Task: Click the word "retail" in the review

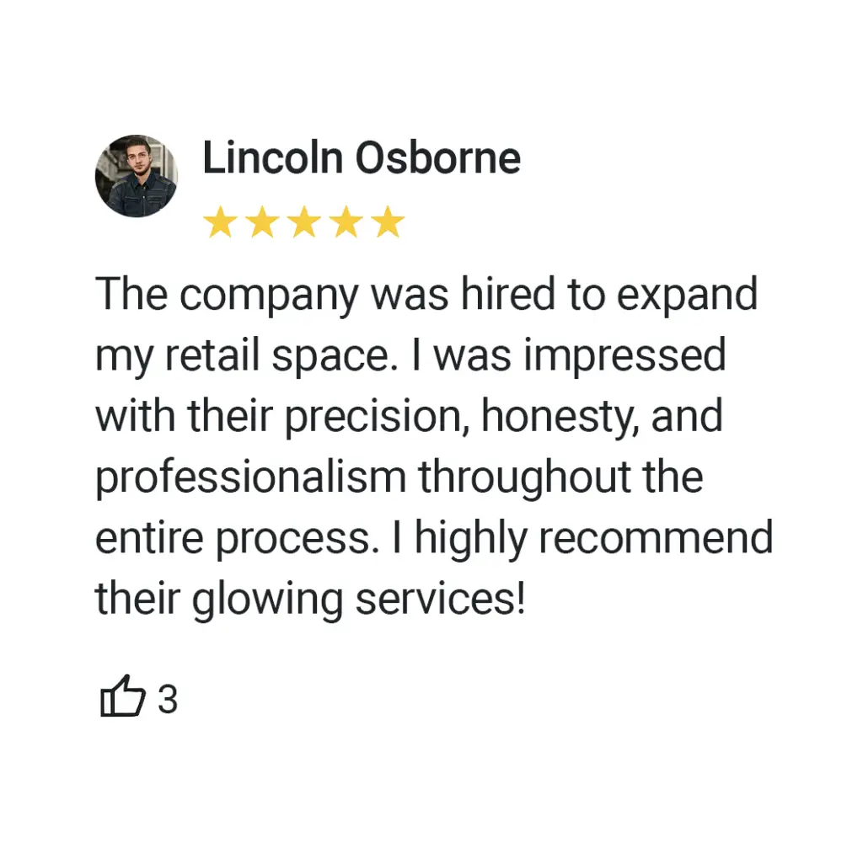Action: [212, 355]
